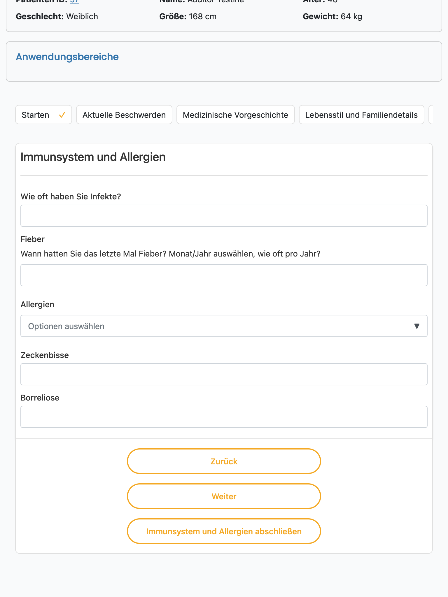Expand the Anwendungsbereiche section
Screen dimensions: 448x597
[67, 57]
